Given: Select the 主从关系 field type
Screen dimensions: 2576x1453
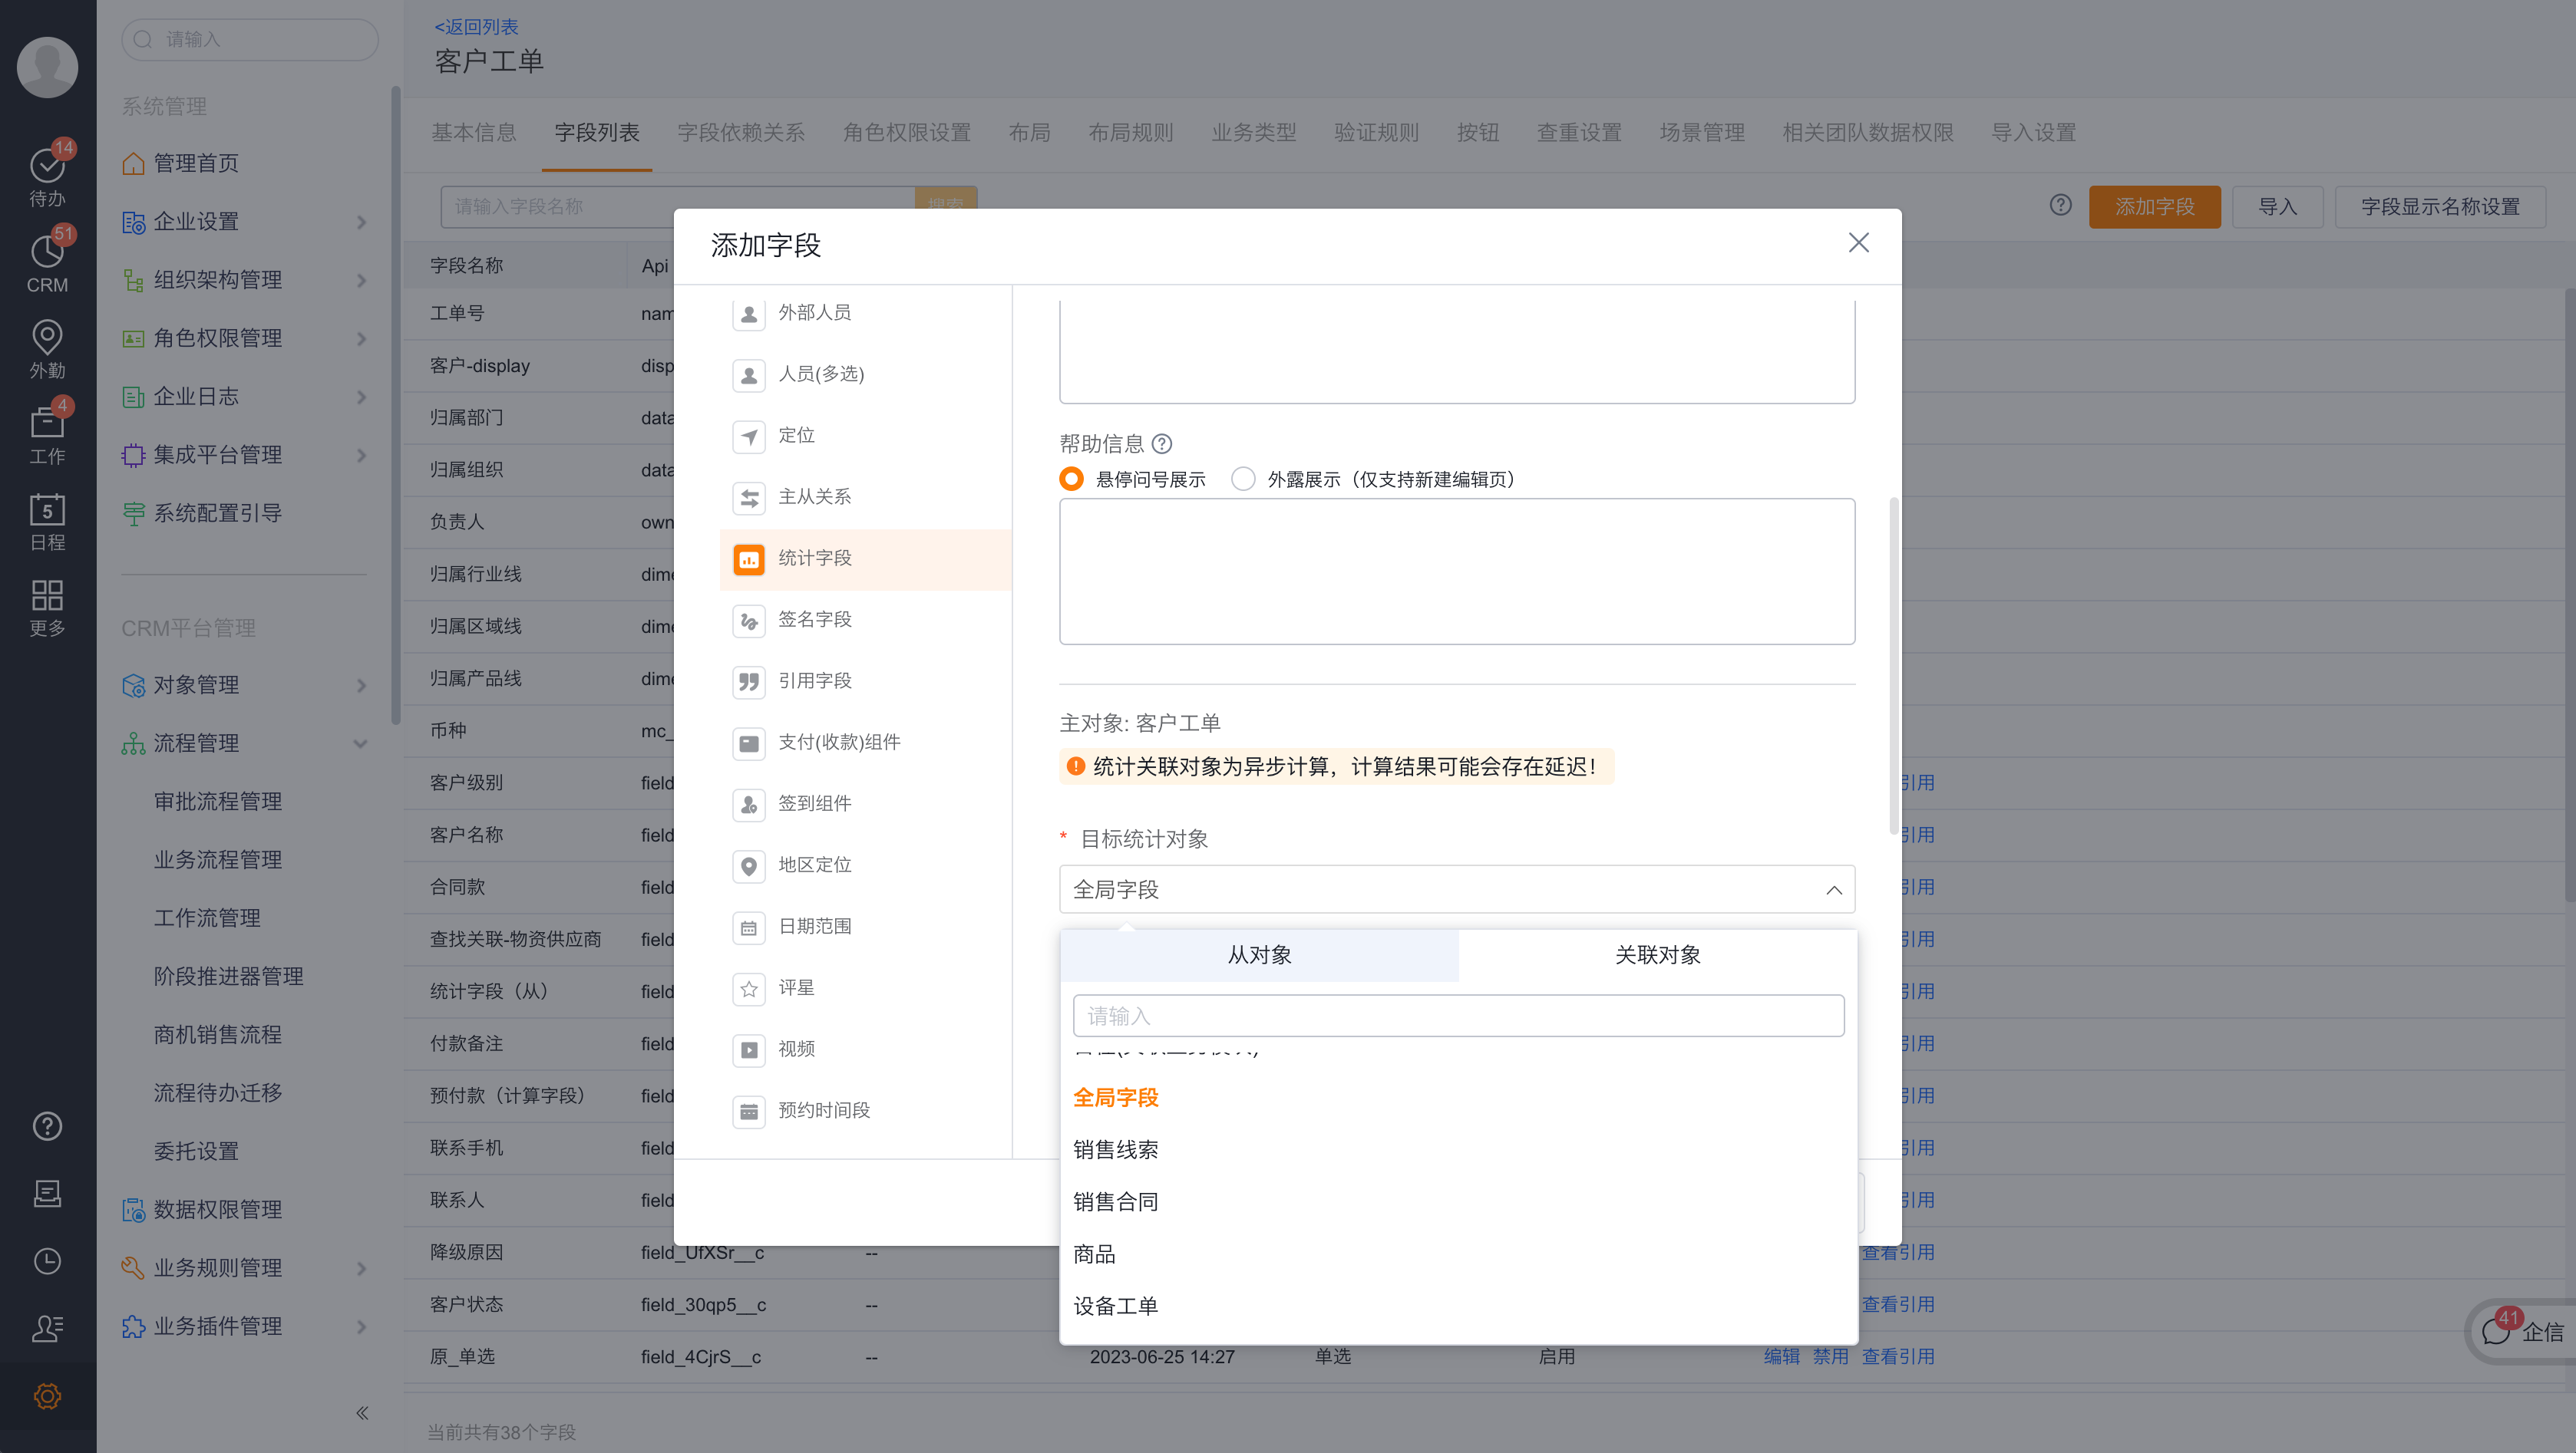Looking at the screenshot, I should [x=866, y=496].
